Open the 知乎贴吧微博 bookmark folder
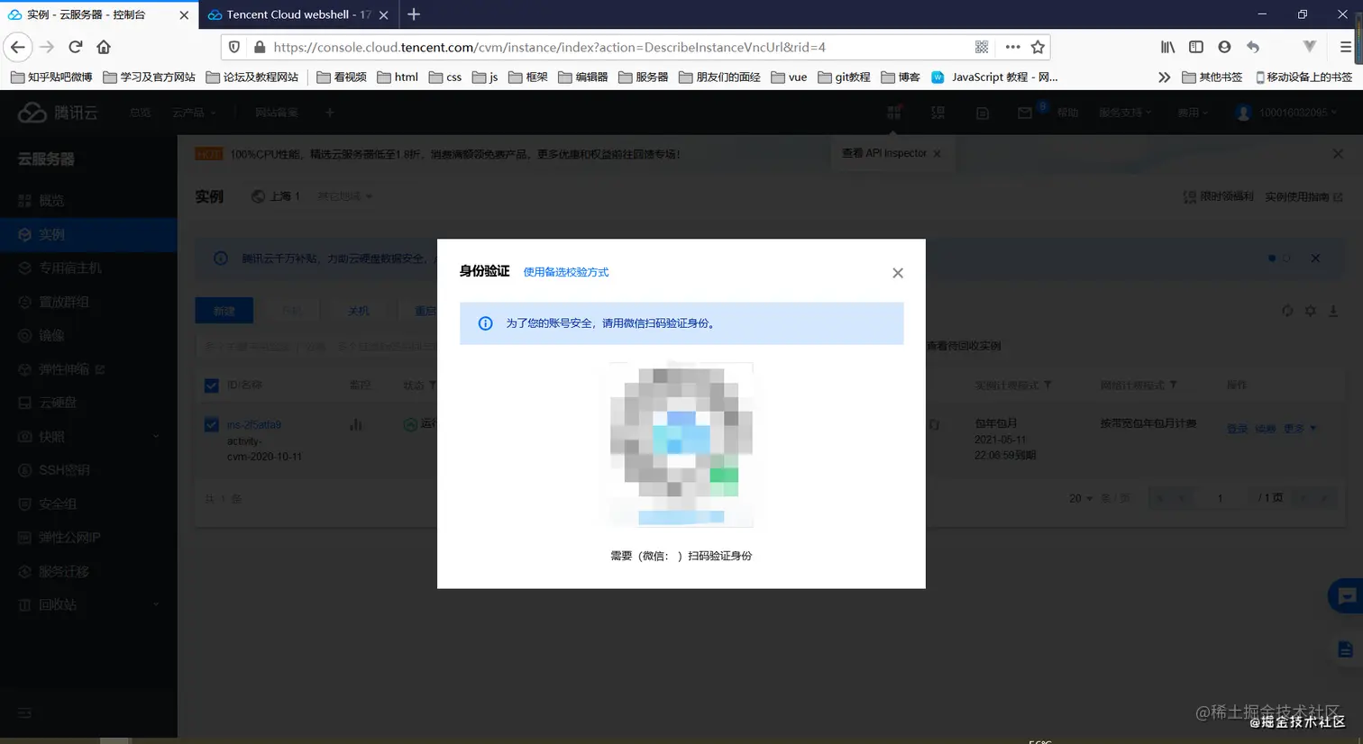Viewport: 1363px width, 744px height. tap(51, 77)
